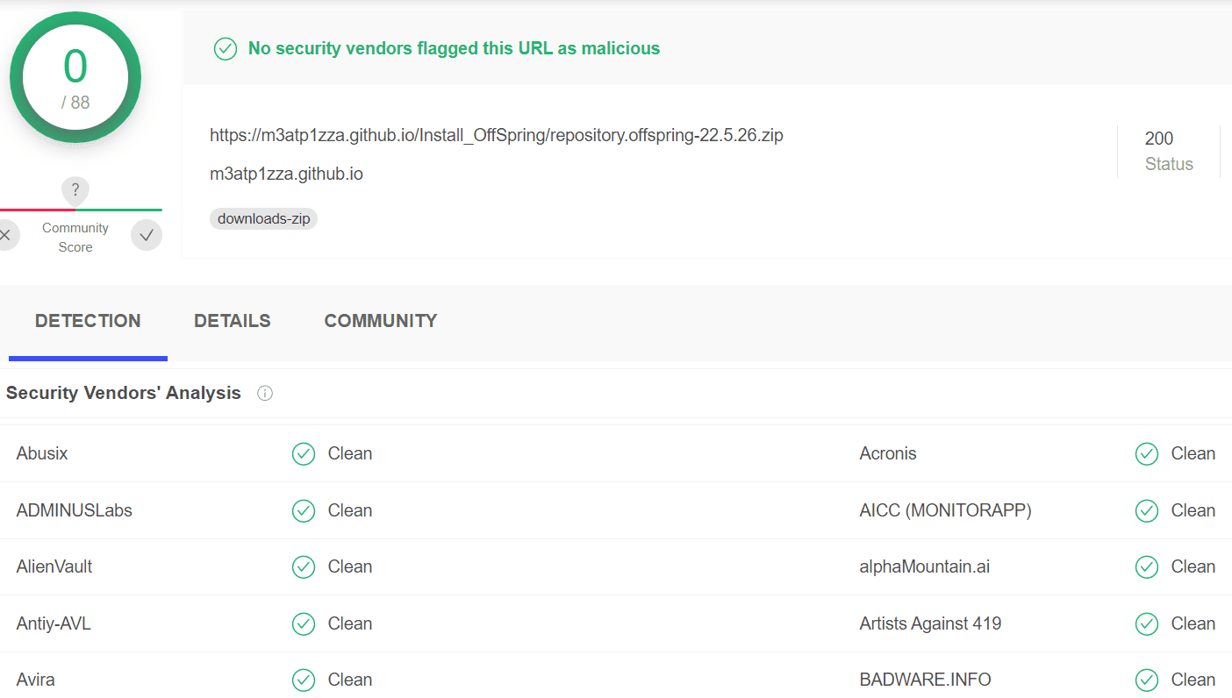The width and height of the screenshot is (1232, 698).
Task: Click the Clean result text for Abusix
Action: click(350, 453)
